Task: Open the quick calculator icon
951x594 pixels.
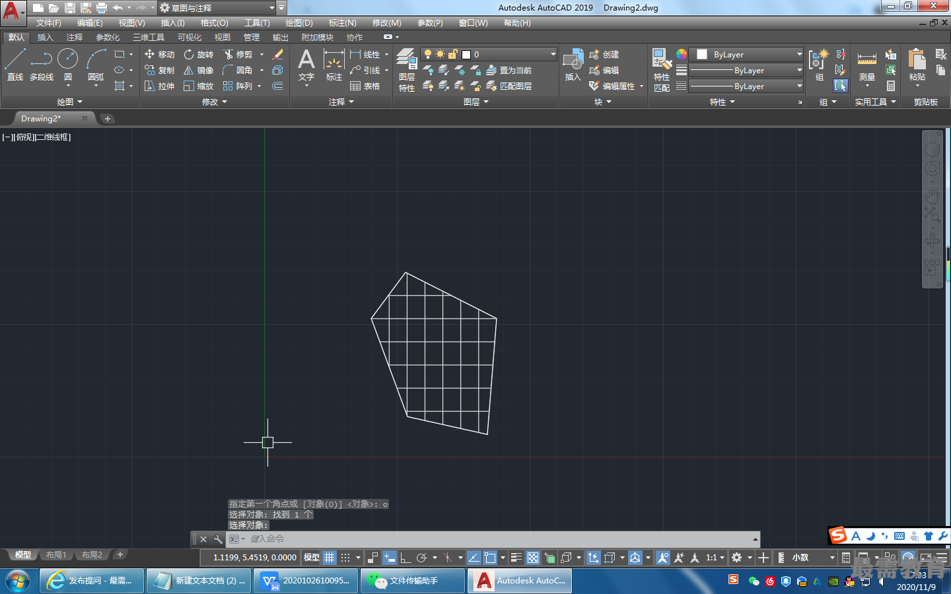Action: pyautogui.click(x=891, y=86)
